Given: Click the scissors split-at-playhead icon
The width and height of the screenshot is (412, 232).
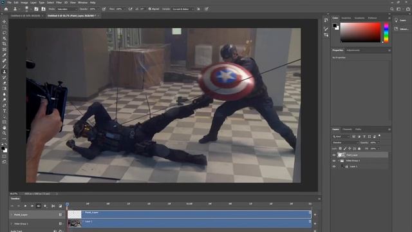Looking at the screenshot, I should 53,206.
